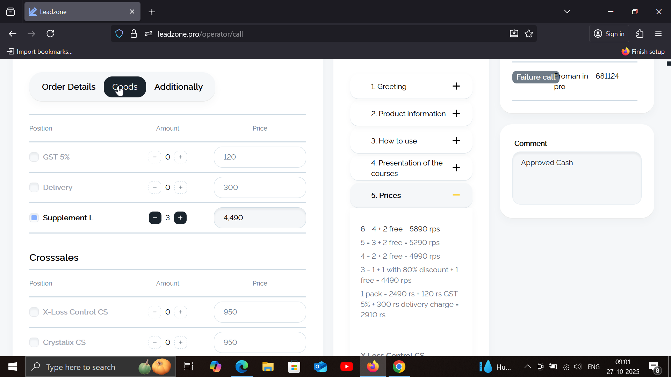Switch to the Order Details tab
The width and height of the screenshot is (671, 377).
click(x=68, y=87)
